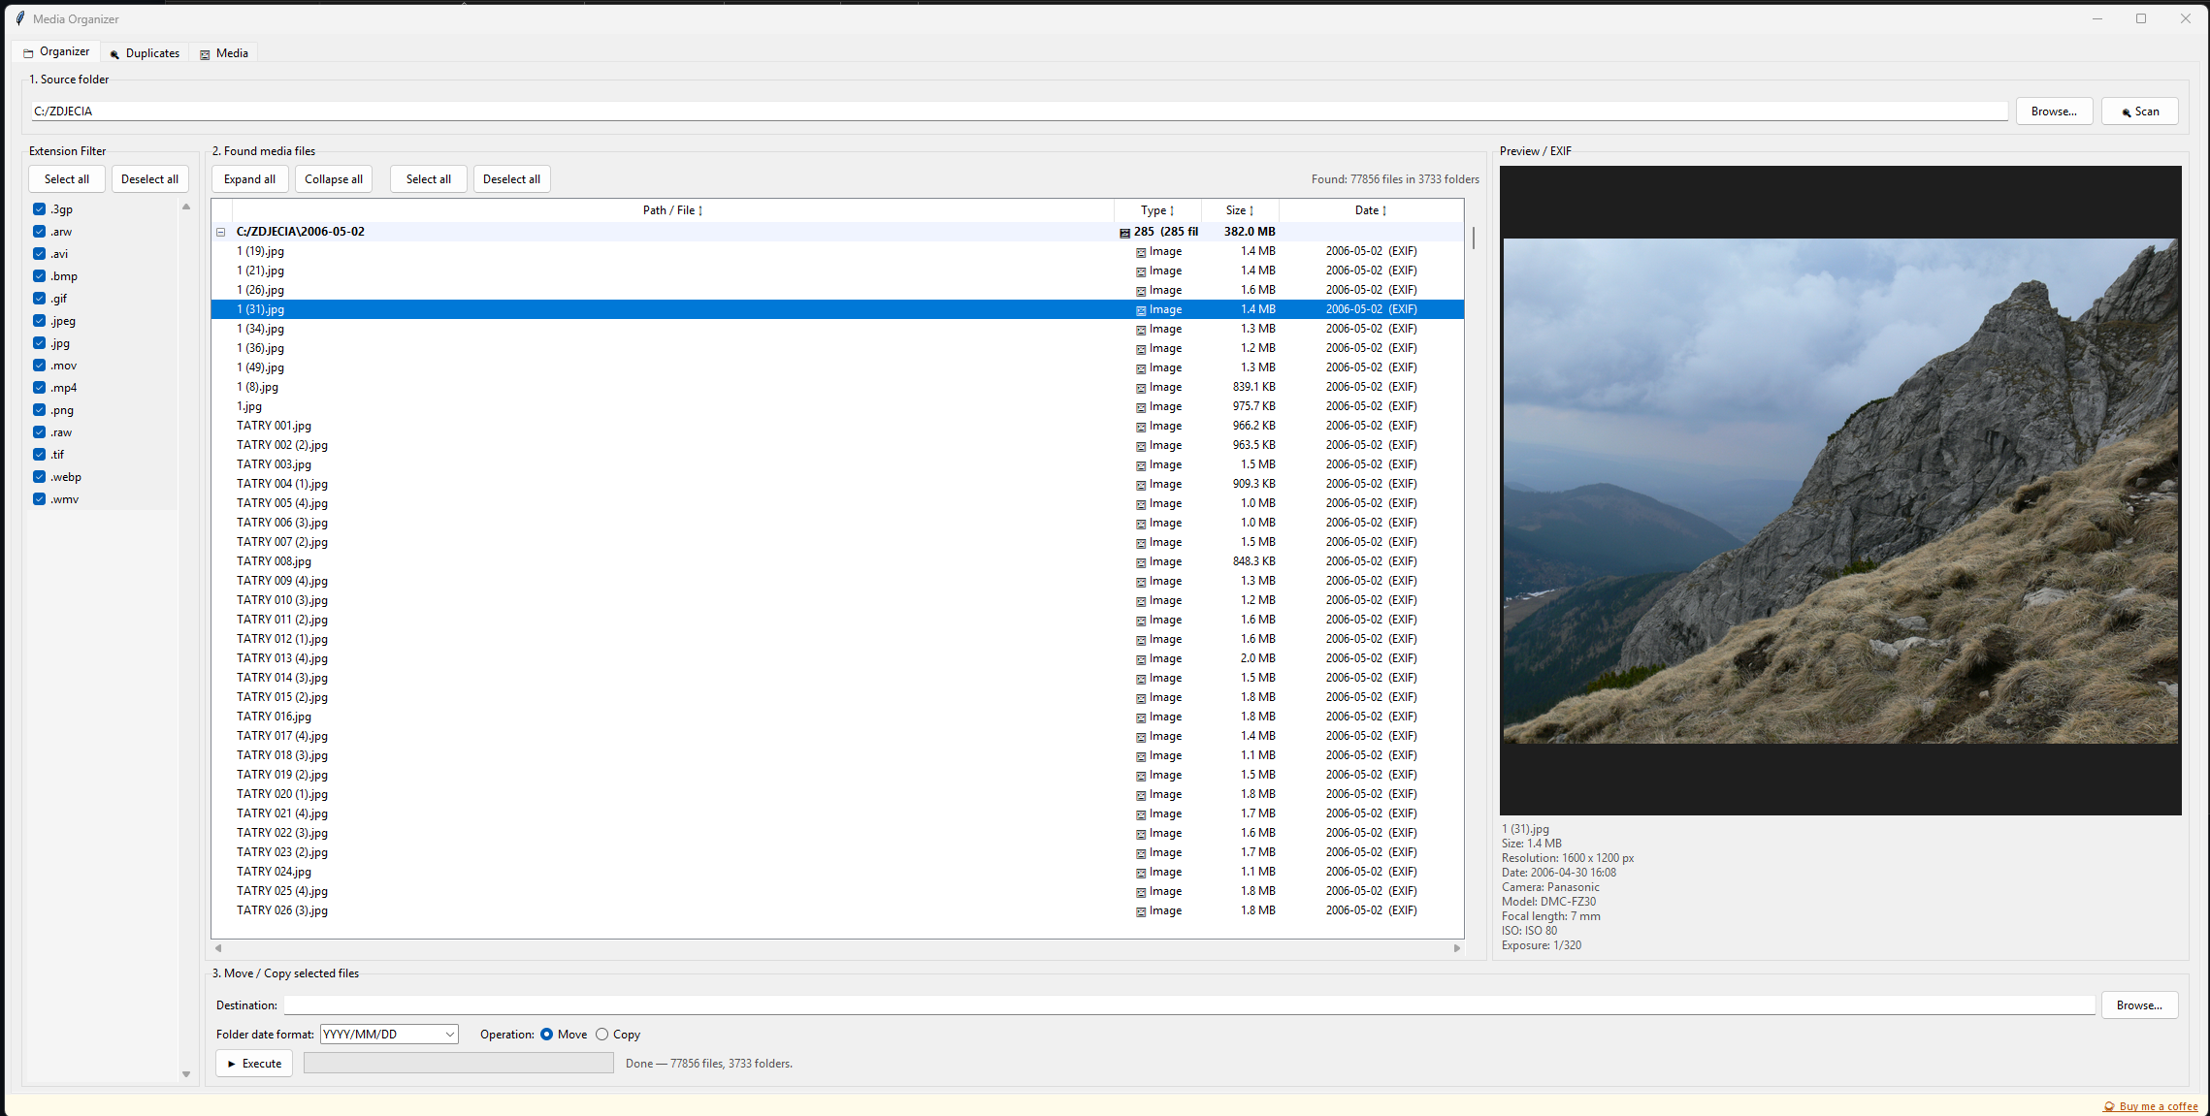Follow the Buy me a coffee link
Screen dimensions: 2210x1116
pyautogui.click(x=2158, y=1106)
